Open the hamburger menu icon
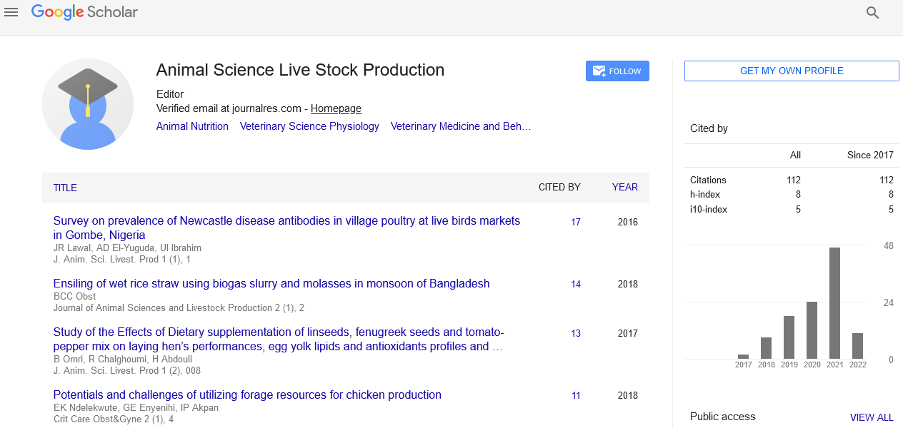The height and width of the screenshot is (428, 903). tap(11, 12)
